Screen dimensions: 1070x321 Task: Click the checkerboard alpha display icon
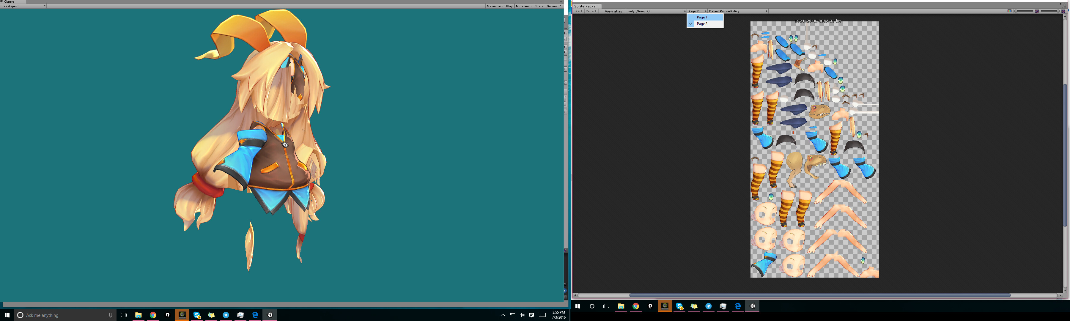[1037, 11]
